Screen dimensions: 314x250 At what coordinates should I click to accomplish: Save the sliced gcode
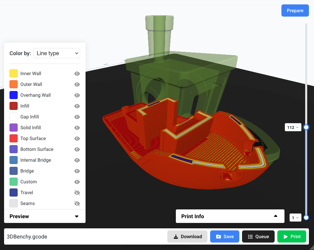pos(225,236)
